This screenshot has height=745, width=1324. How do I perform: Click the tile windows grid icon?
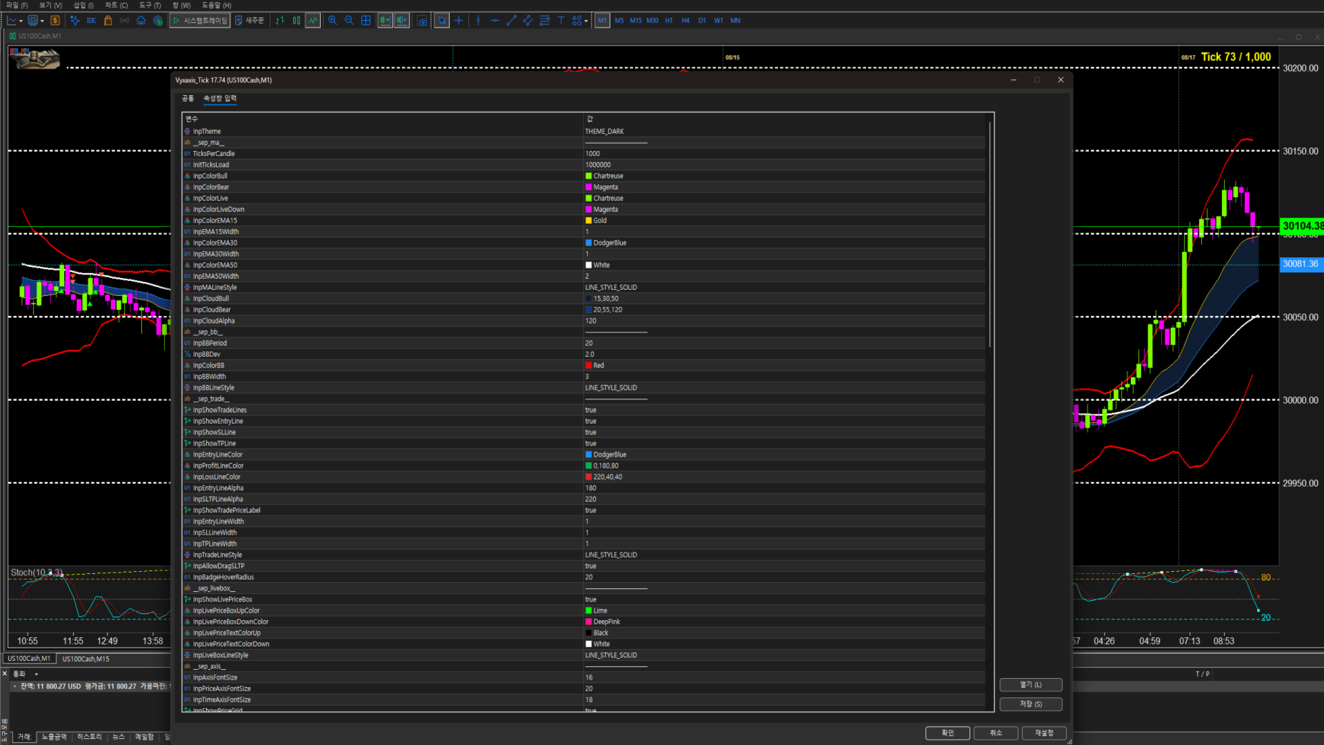pos(366,21)
